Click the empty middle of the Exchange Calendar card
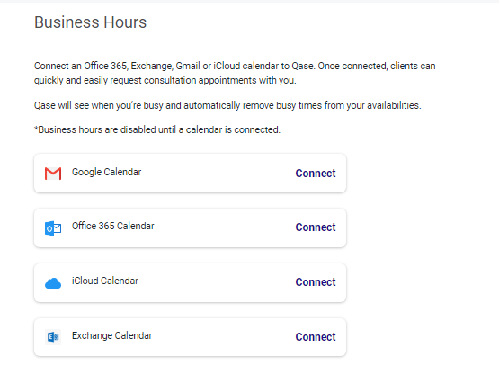 (x=223, y=337)
